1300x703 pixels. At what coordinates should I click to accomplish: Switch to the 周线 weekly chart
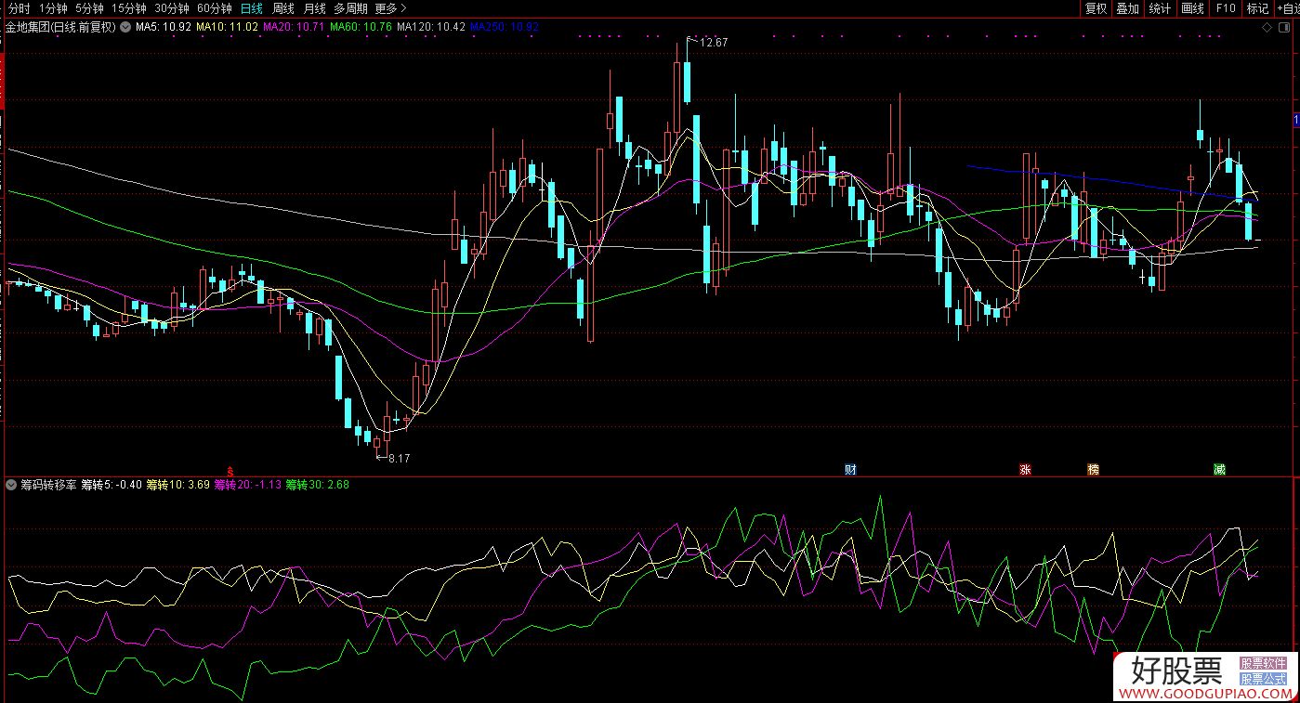283,8
